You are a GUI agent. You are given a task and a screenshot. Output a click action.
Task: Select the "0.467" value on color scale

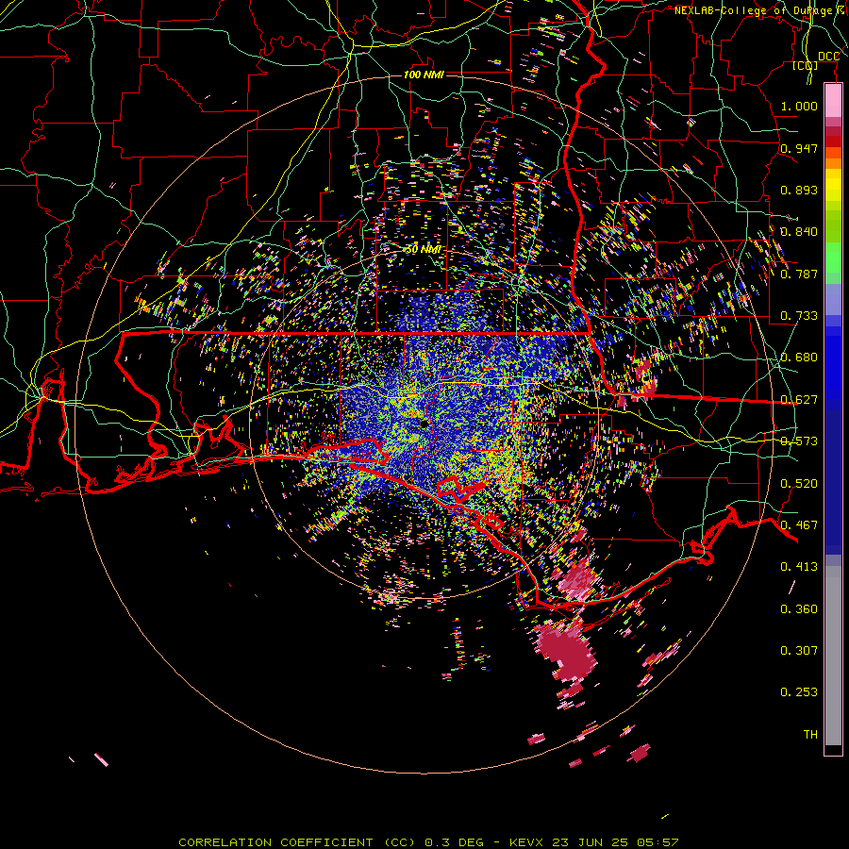(x=799, y=525)
